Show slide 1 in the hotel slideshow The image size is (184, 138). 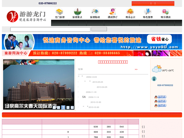point(54,107)
